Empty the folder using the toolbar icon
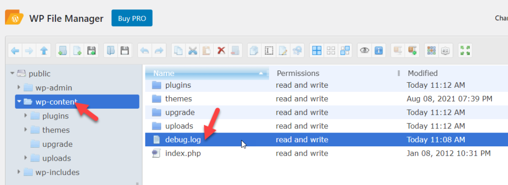The width and height of the screenshot is (508, 185). click(x=235, y=51)
